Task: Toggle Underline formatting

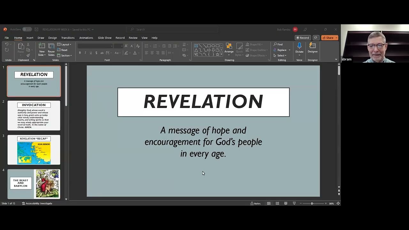Action: point(91,53)
